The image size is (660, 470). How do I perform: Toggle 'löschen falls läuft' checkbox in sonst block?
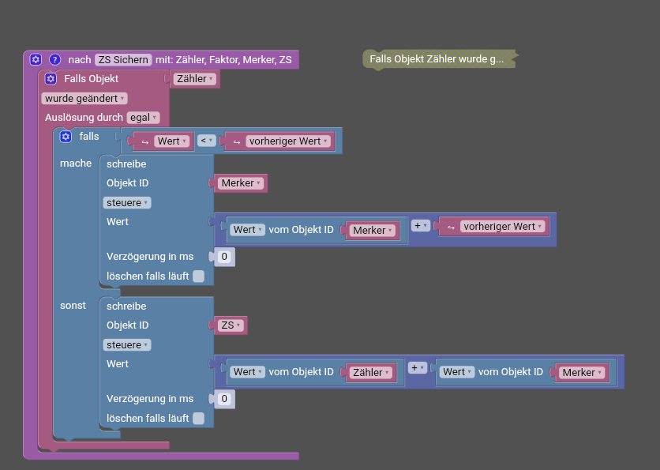pos(198,418)
